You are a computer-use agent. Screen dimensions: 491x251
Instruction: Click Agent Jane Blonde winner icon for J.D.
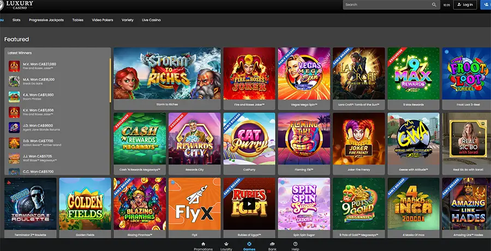pos(14,128)
